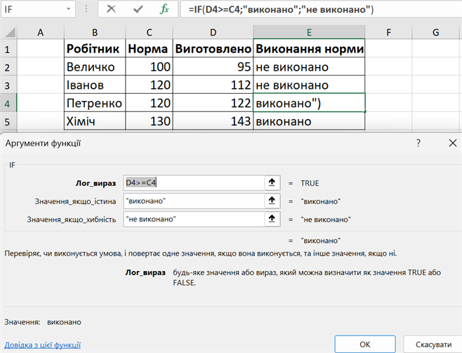The width and height of the screenshot is (462, 353).
Task: Open the Name Box dropdown arrow
Action: (x=68, y=10)
